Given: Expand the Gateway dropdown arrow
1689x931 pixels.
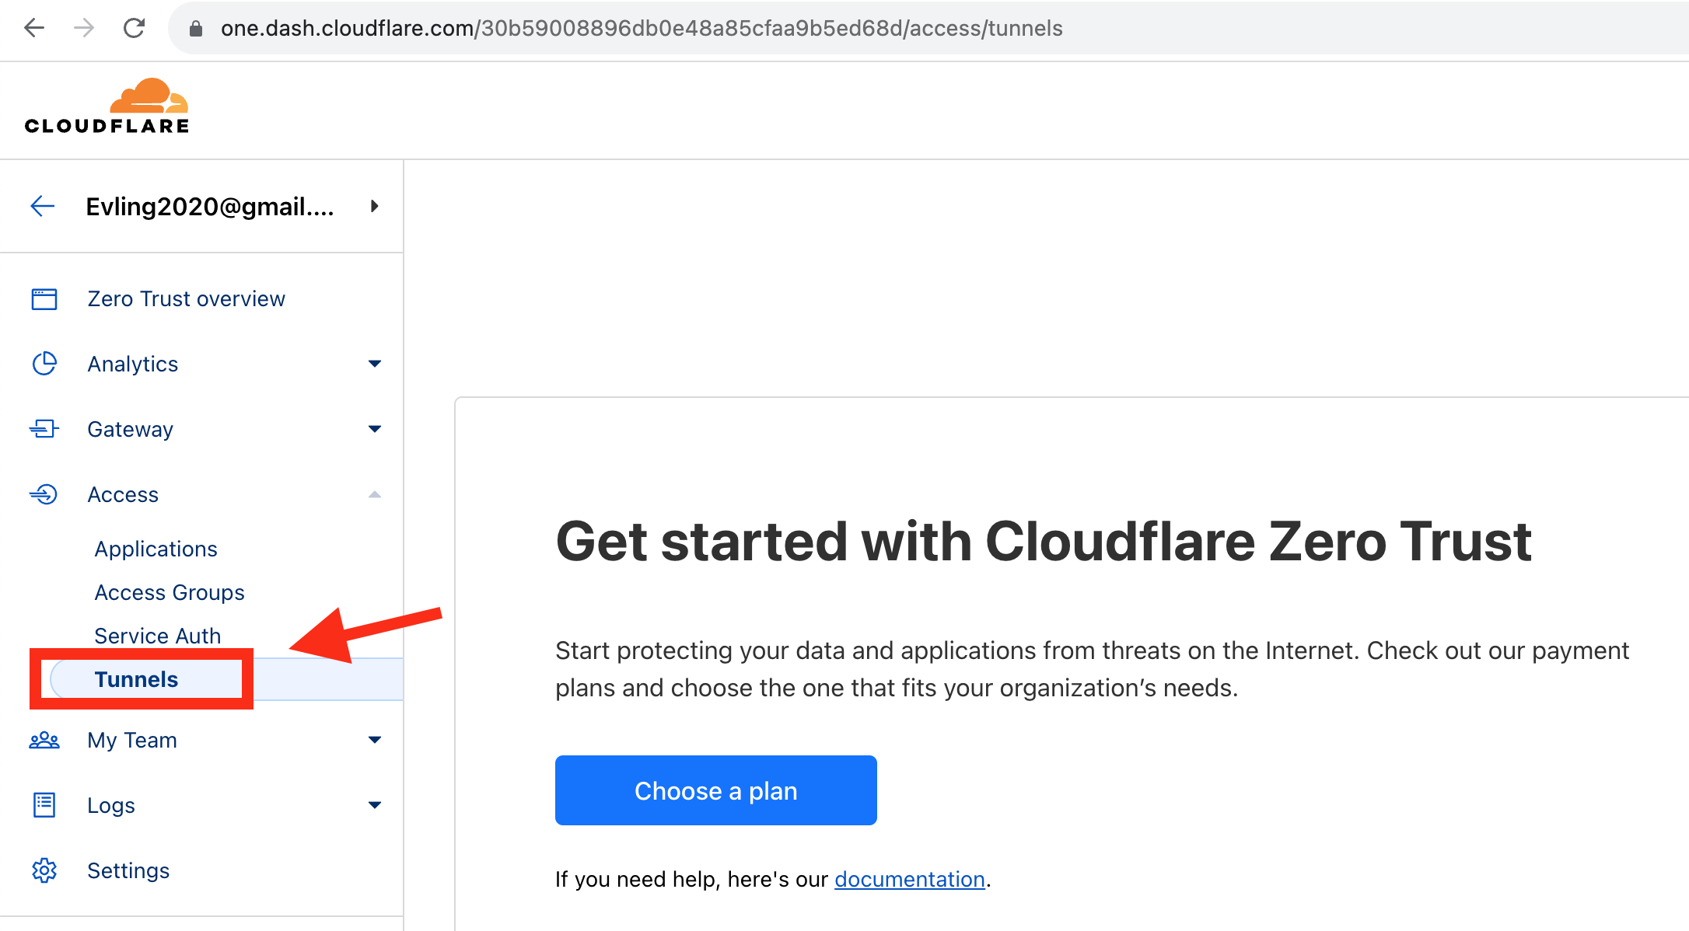Looking at the screenshot, I should [x=375, y=429].
